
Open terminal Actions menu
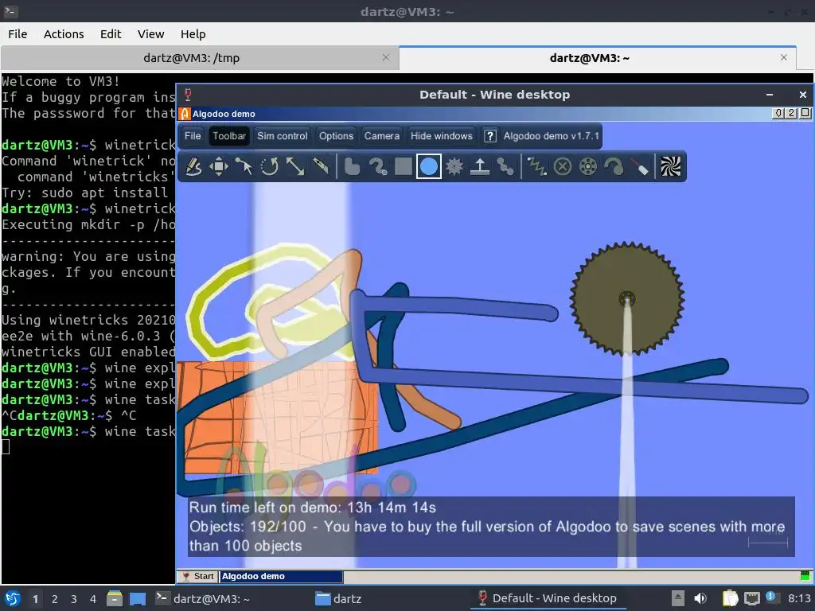point(64,34)
